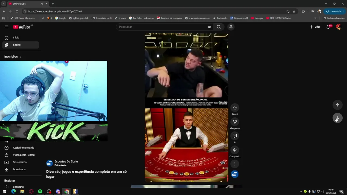Viewport: 347px width, 195px height.
Task: Share the Short (Compartilhar)
Action: click(235, 150)
